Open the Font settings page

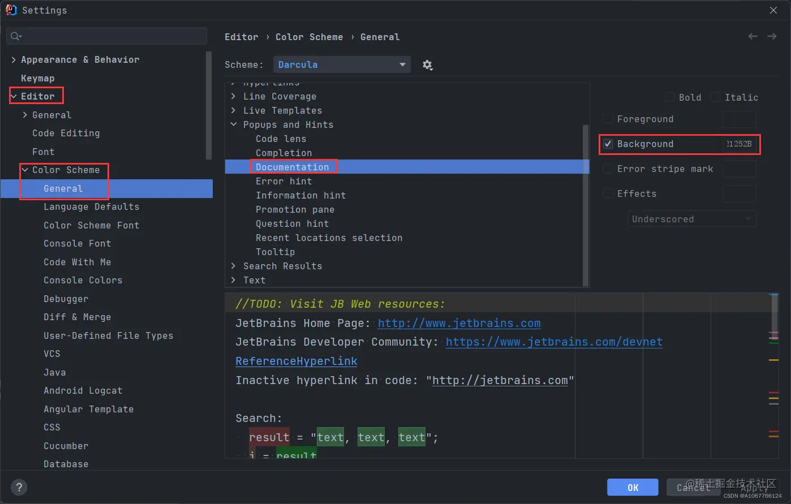pyautogui.click(x=44, y=152)
